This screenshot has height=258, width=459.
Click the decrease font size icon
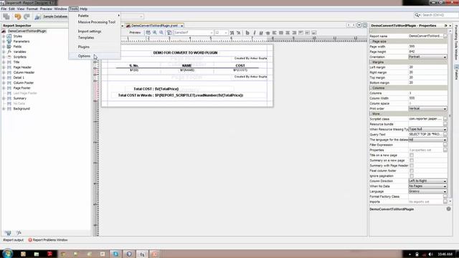point(239,33)
